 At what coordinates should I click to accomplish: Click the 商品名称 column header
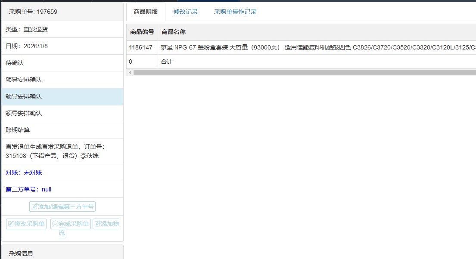point(173,32)
